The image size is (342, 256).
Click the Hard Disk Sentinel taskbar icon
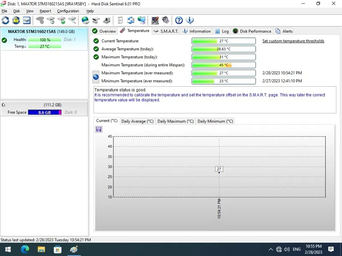coord(74,249)
